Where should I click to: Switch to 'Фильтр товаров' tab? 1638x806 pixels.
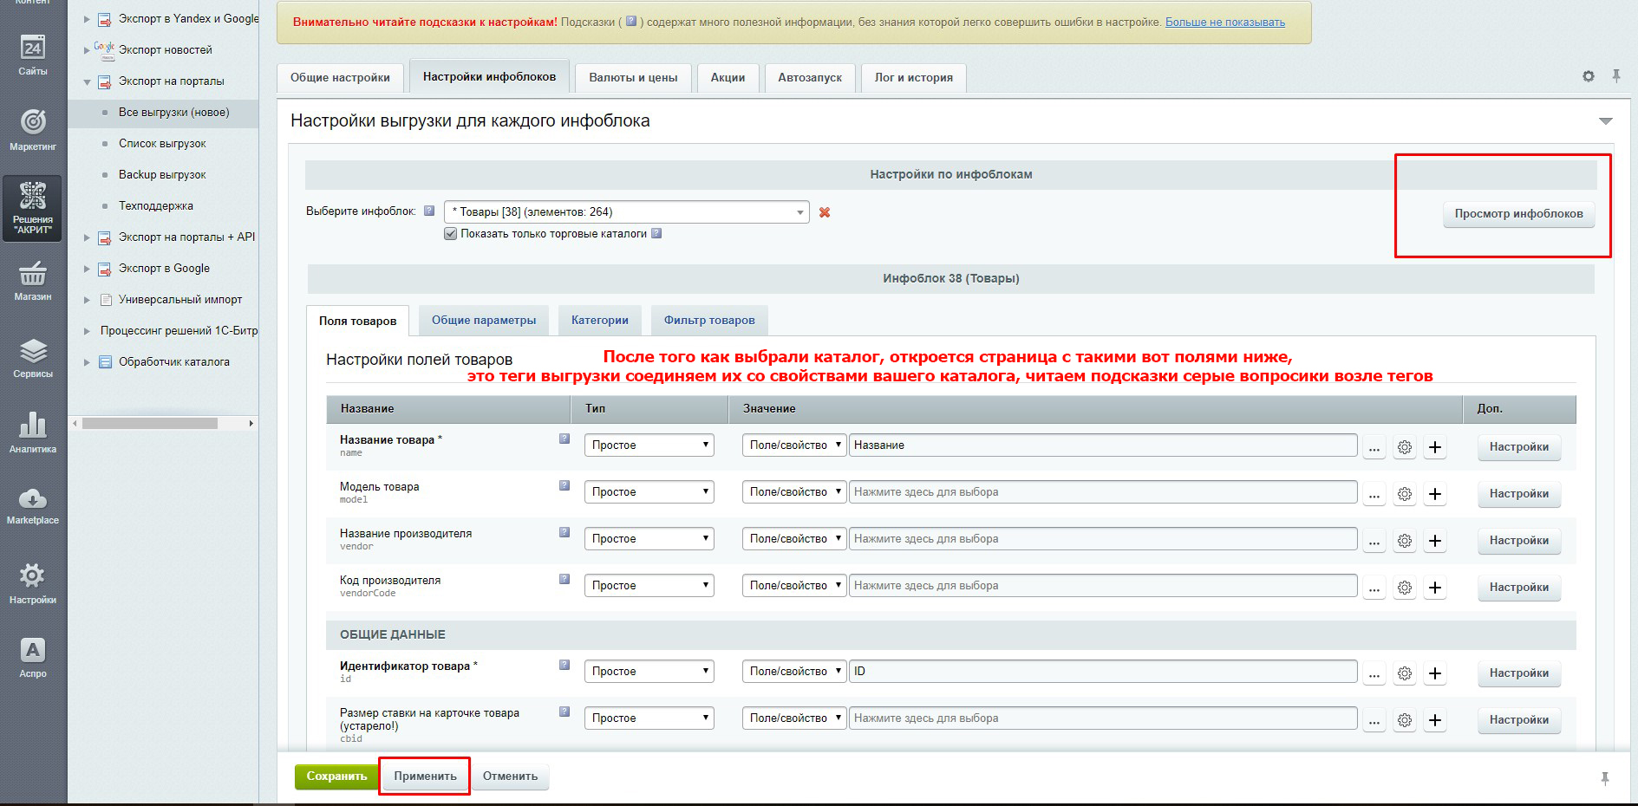pos(709,321)
